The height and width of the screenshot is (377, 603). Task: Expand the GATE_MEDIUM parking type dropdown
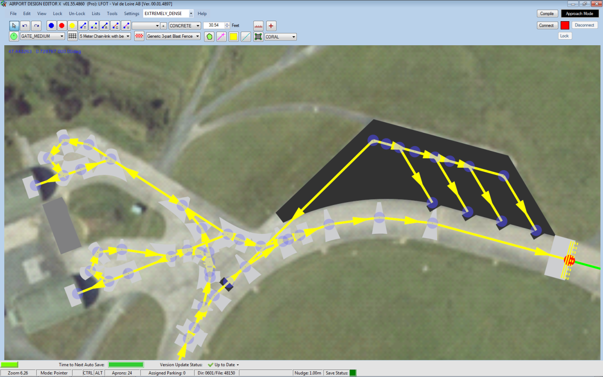42,36
